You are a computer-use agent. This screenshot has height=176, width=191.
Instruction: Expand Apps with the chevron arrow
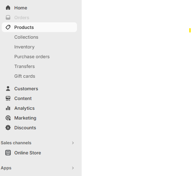pos(73,168)
